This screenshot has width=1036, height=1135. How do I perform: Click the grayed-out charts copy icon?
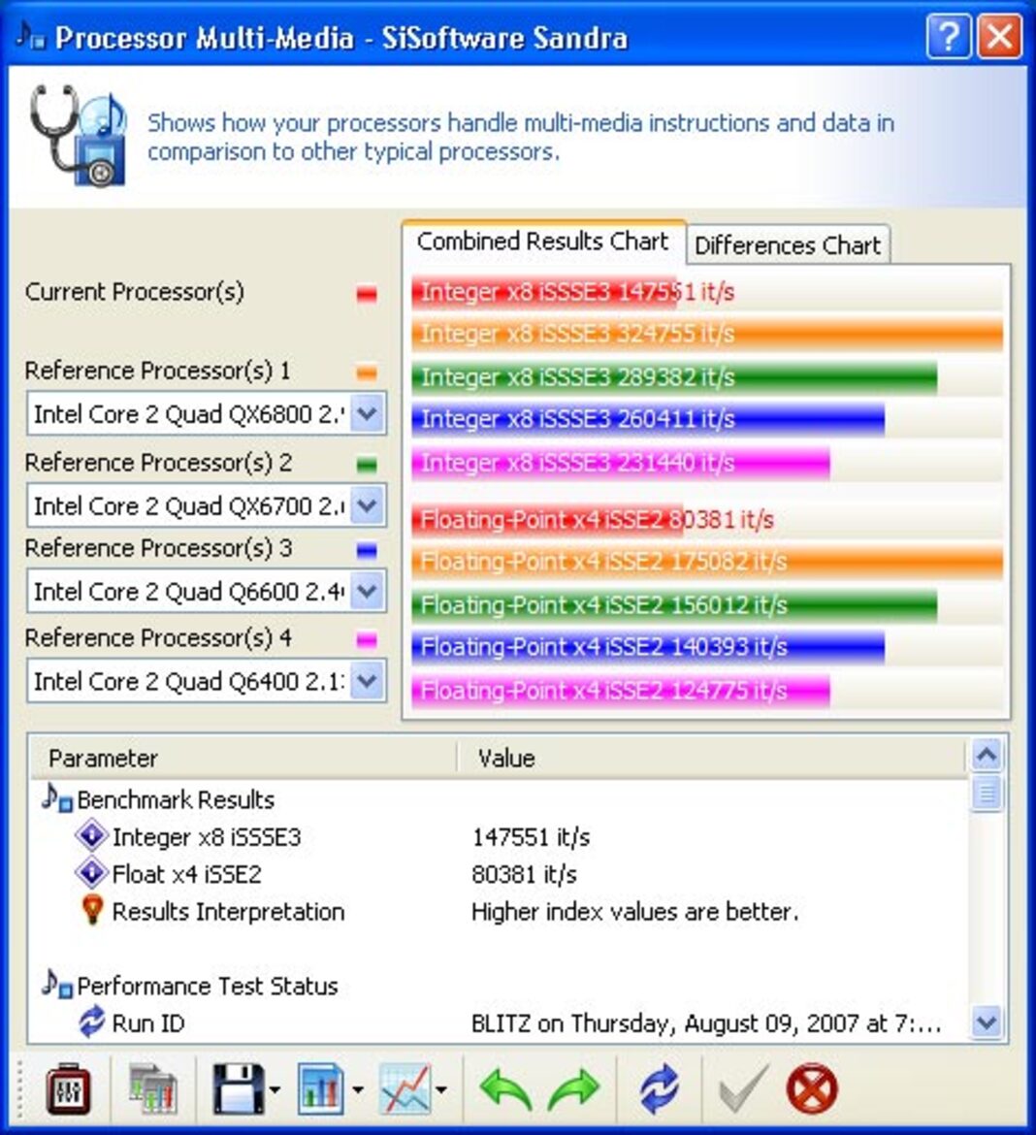point(152,1087)
